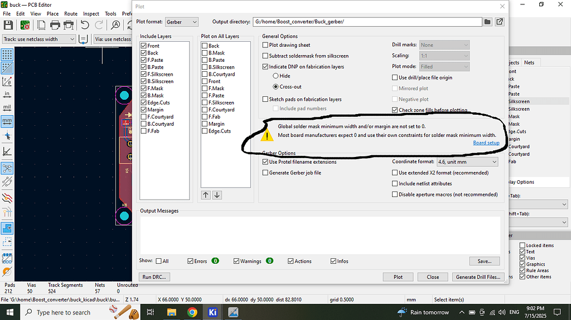Click the Generate Drill Files button
The width and height of the screenshot is (571, 320).
pos(479,277)
